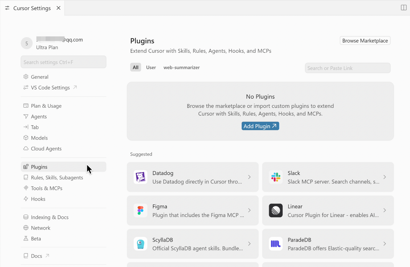Select the Slack logo icon

coord(276,177)
